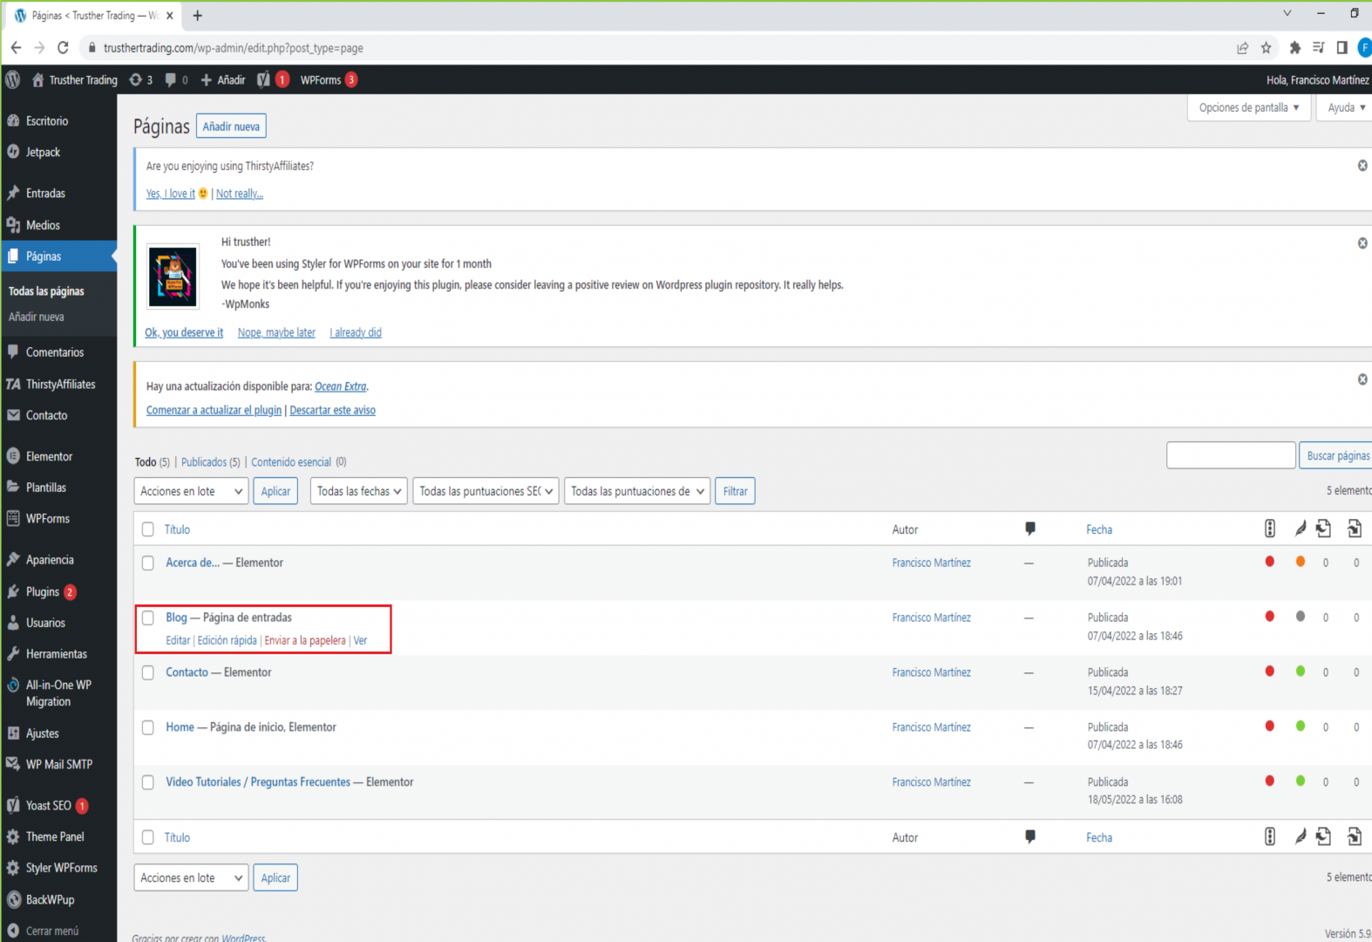The image size is (1372, 942).
Task: Bookmark this page with the star icon
Action: coord(1267,48)
